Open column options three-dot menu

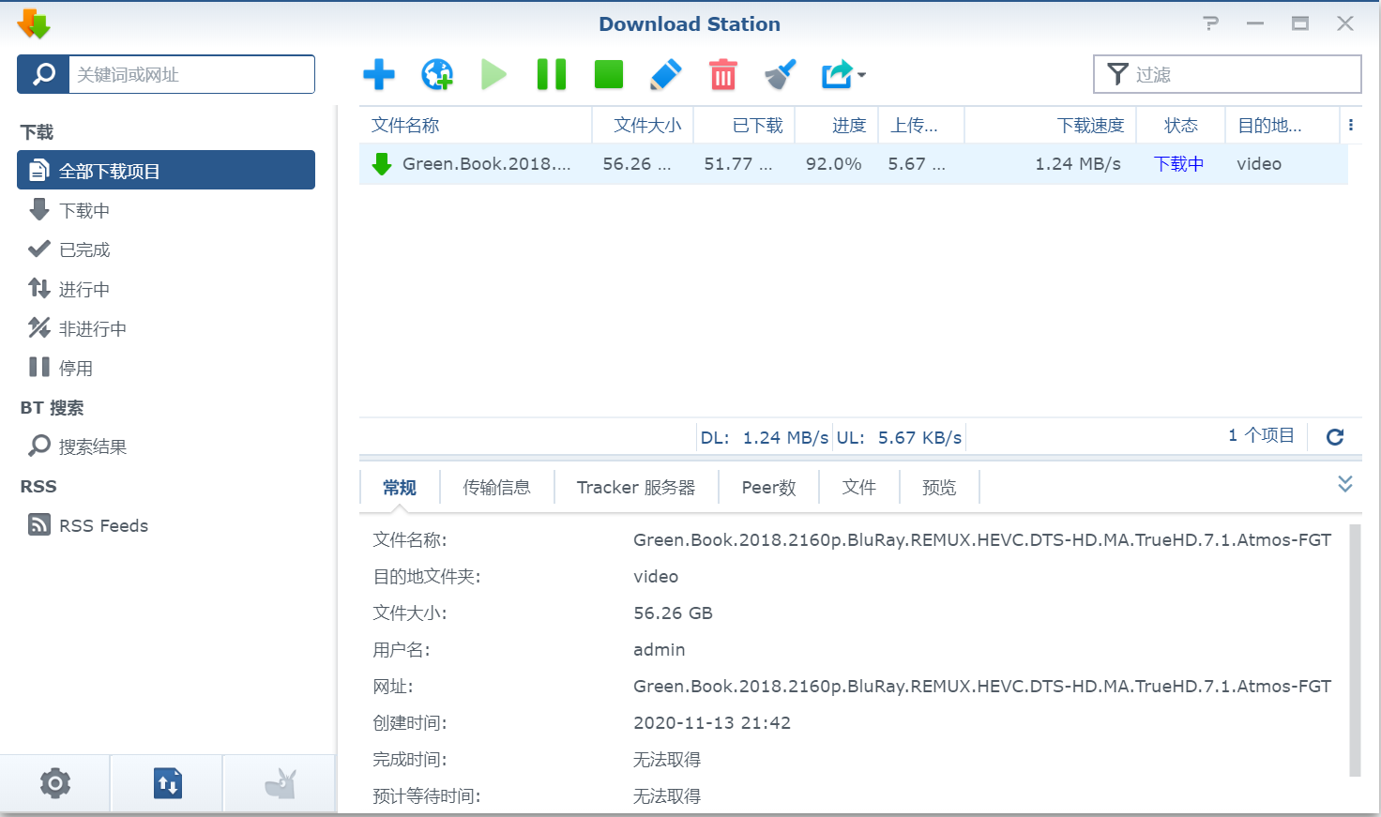pos(1350,125)
